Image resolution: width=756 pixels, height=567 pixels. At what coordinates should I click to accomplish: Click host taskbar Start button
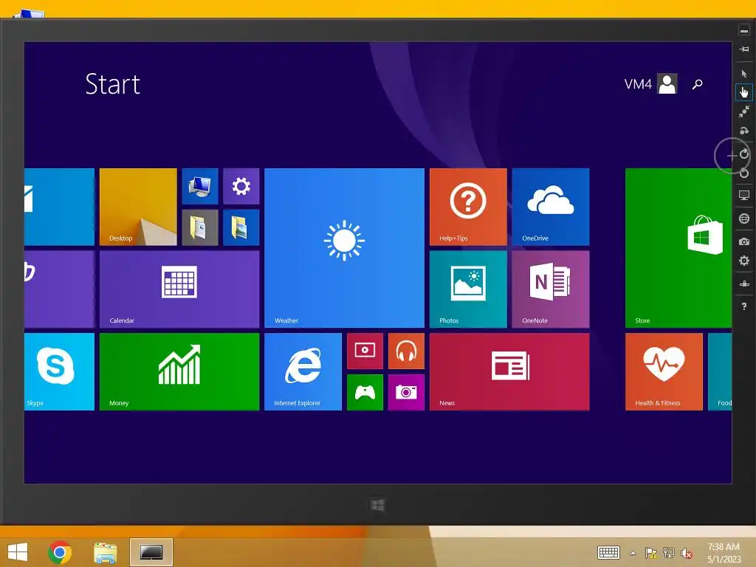click(18, 552)
